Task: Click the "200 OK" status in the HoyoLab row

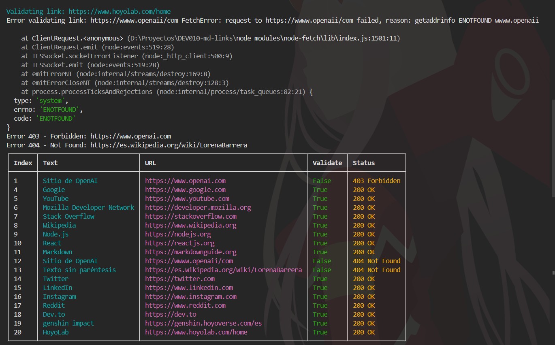Action: click(364, 332)
